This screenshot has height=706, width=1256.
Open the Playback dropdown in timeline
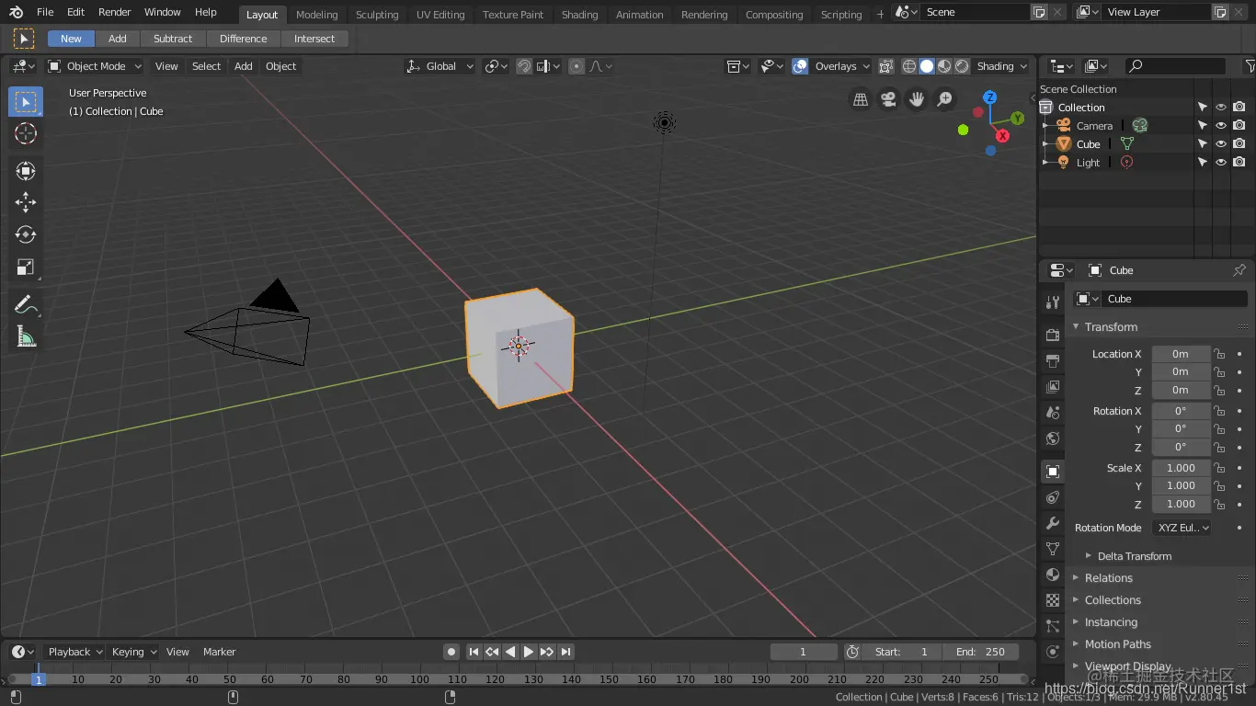(x=74, y=652)
